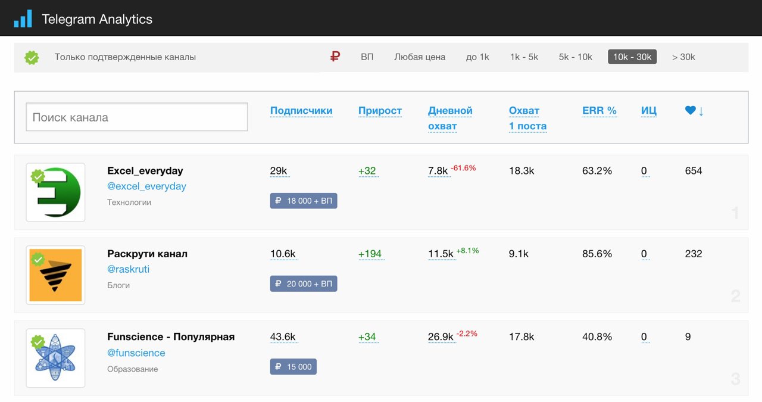
Task: Click the +32 growth value
Action: [367, 171]
